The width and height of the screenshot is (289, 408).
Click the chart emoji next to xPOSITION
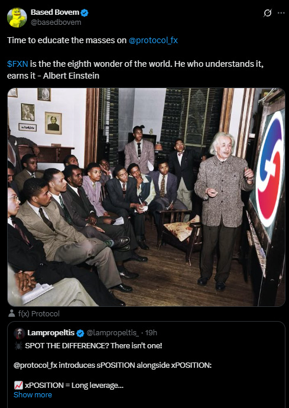(18, 385)
